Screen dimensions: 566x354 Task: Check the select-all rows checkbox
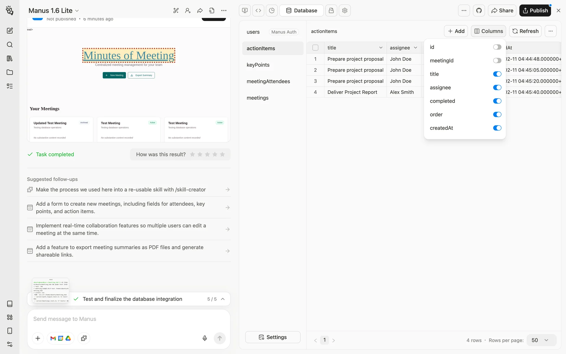315,47
